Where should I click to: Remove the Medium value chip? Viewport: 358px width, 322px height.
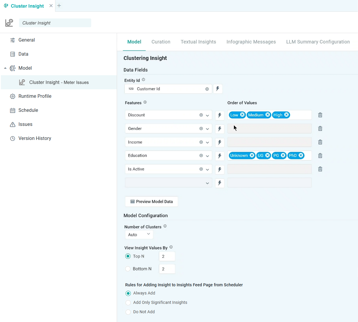tap(268, 115)
